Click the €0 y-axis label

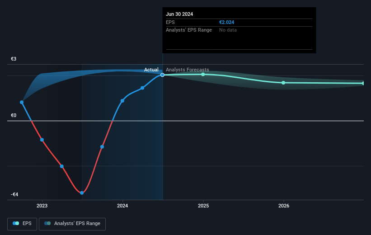tap(14, 115)
